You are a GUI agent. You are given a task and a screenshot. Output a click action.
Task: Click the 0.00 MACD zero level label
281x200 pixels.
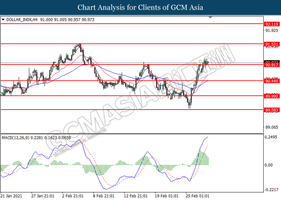[x=270, y=165]
